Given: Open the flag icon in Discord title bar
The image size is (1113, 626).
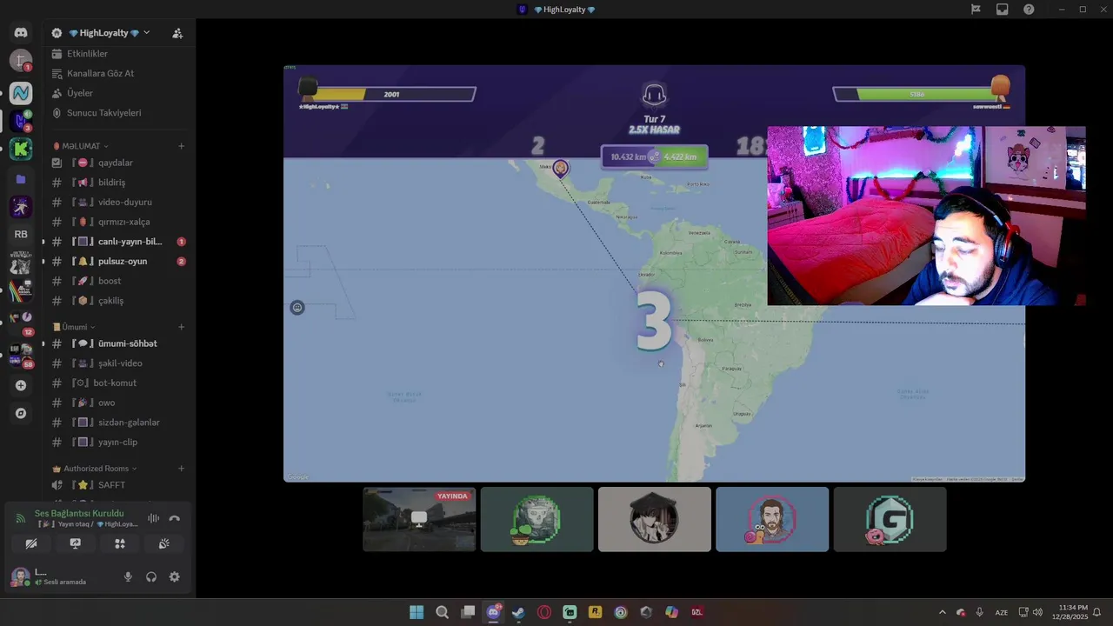Looking at the screenshot, I should tap(976, 10).
